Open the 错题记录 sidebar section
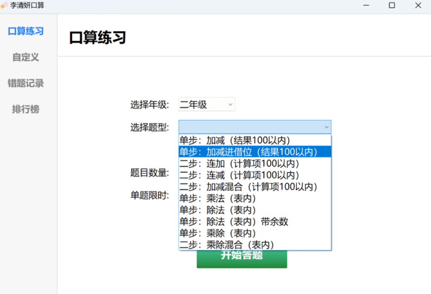This screenshot has height=294, width=431. [x=26, y=83]
